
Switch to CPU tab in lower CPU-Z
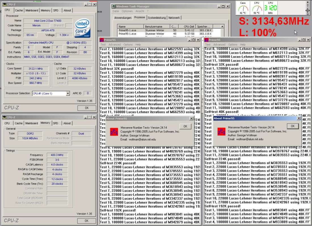[7, 123]
